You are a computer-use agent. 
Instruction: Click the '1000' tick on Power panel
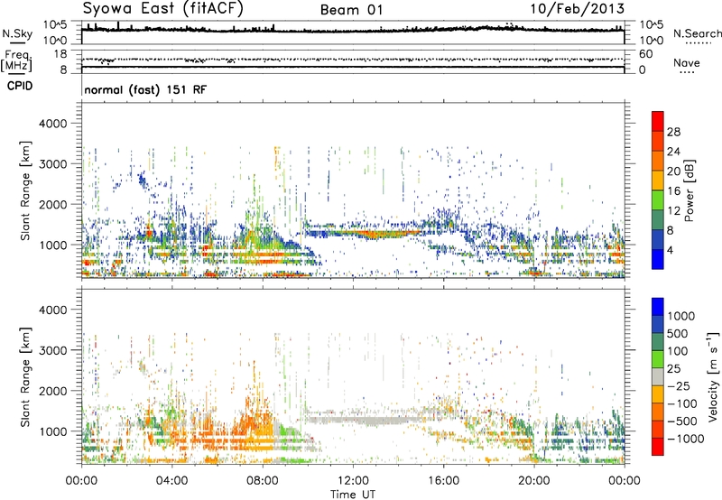point(52,245)
